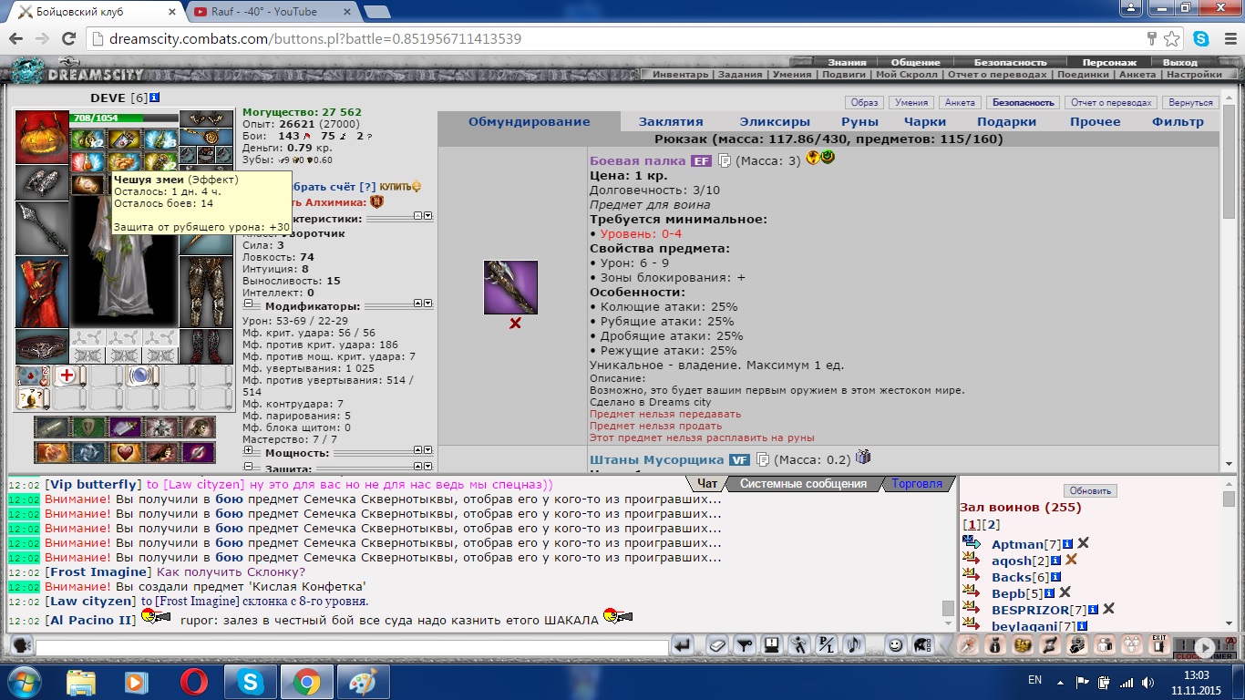
Task: Open the Знания top menu
Action: tap(847, 62)
